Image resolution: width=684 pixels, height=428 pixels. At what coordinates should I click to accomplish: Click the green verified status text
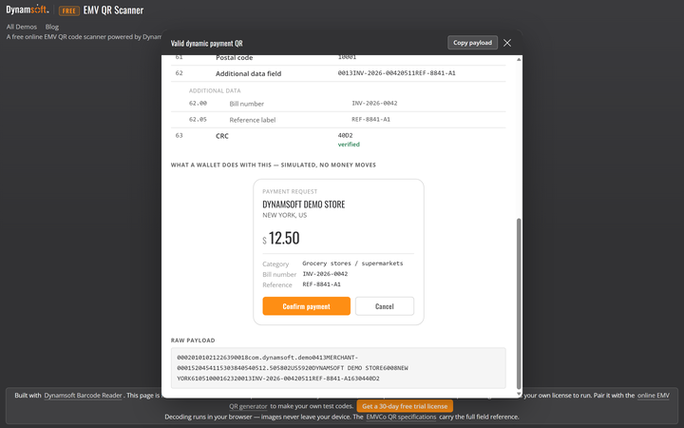tap(349, 145)
